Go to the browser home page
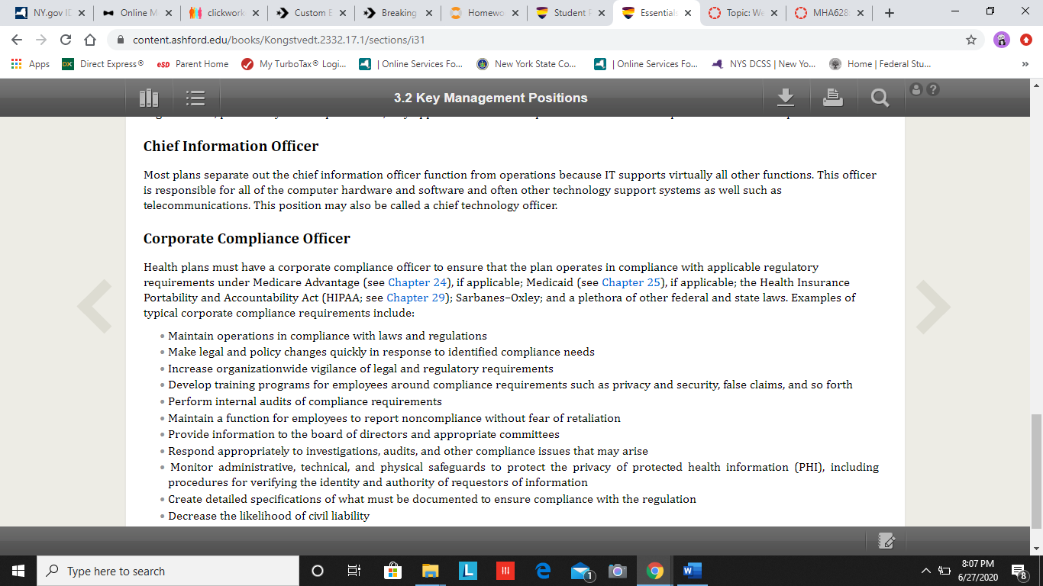This screenshot has width=1043, height=586. tap(90, 40)
